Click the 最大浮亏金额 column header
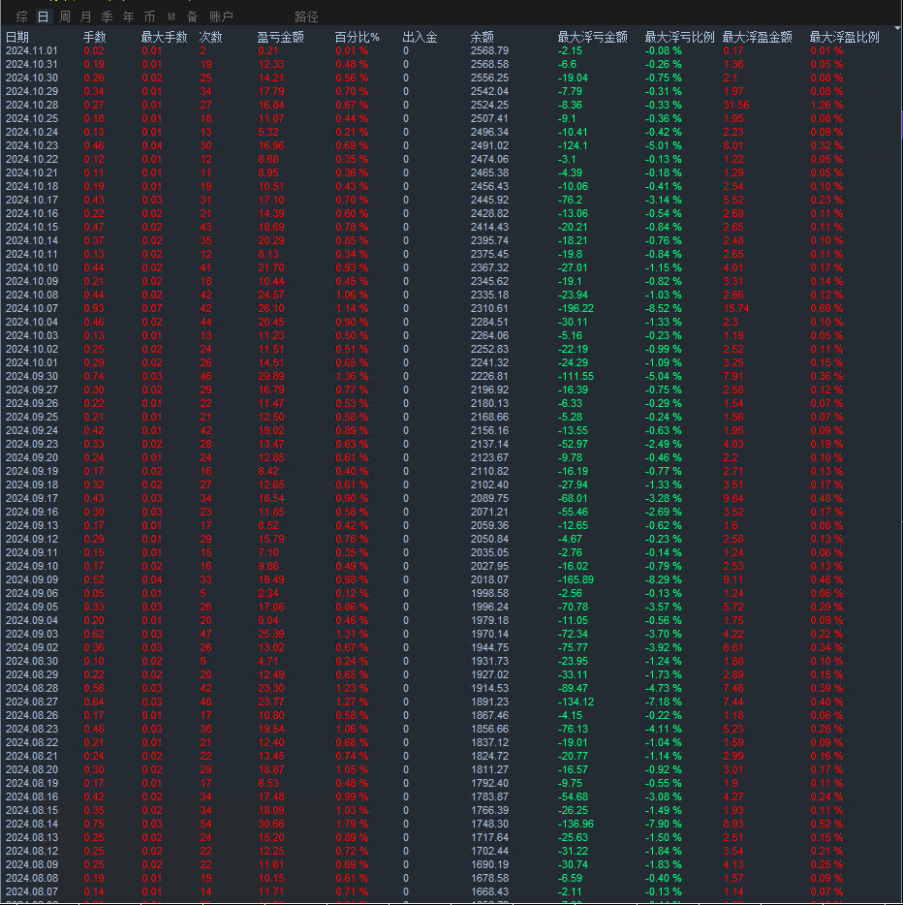 [x=593, y=38]
